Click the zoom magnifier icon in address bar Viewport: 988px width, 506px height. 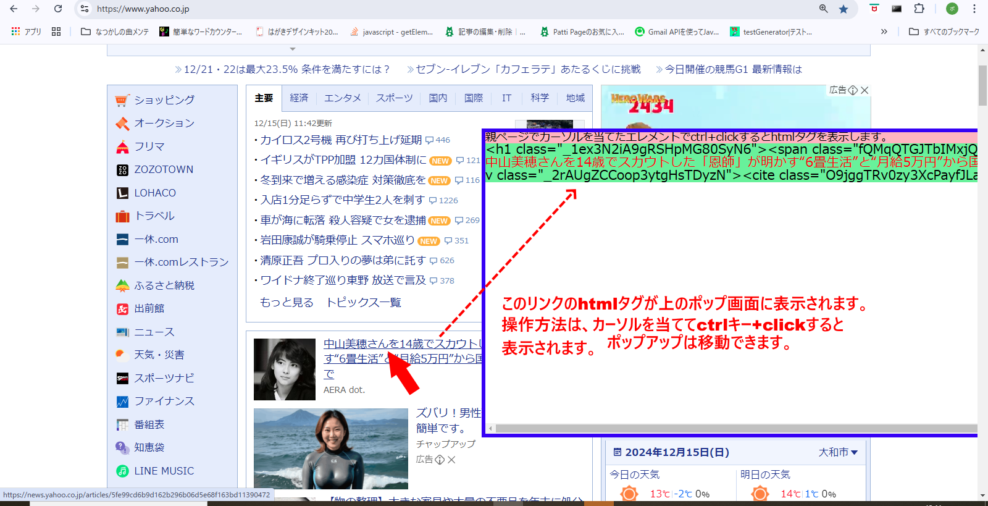tap(823, 9)
